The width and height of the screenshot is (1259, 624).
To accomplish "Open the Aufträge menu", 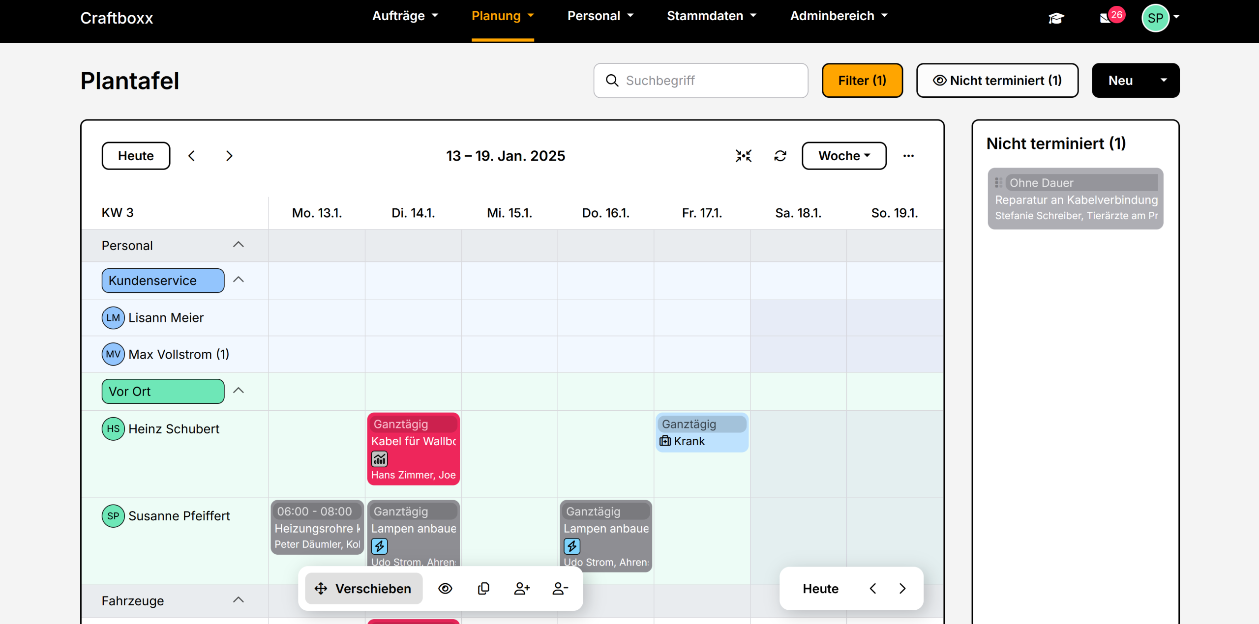I will pyautogui.click(x=405, y=16).
